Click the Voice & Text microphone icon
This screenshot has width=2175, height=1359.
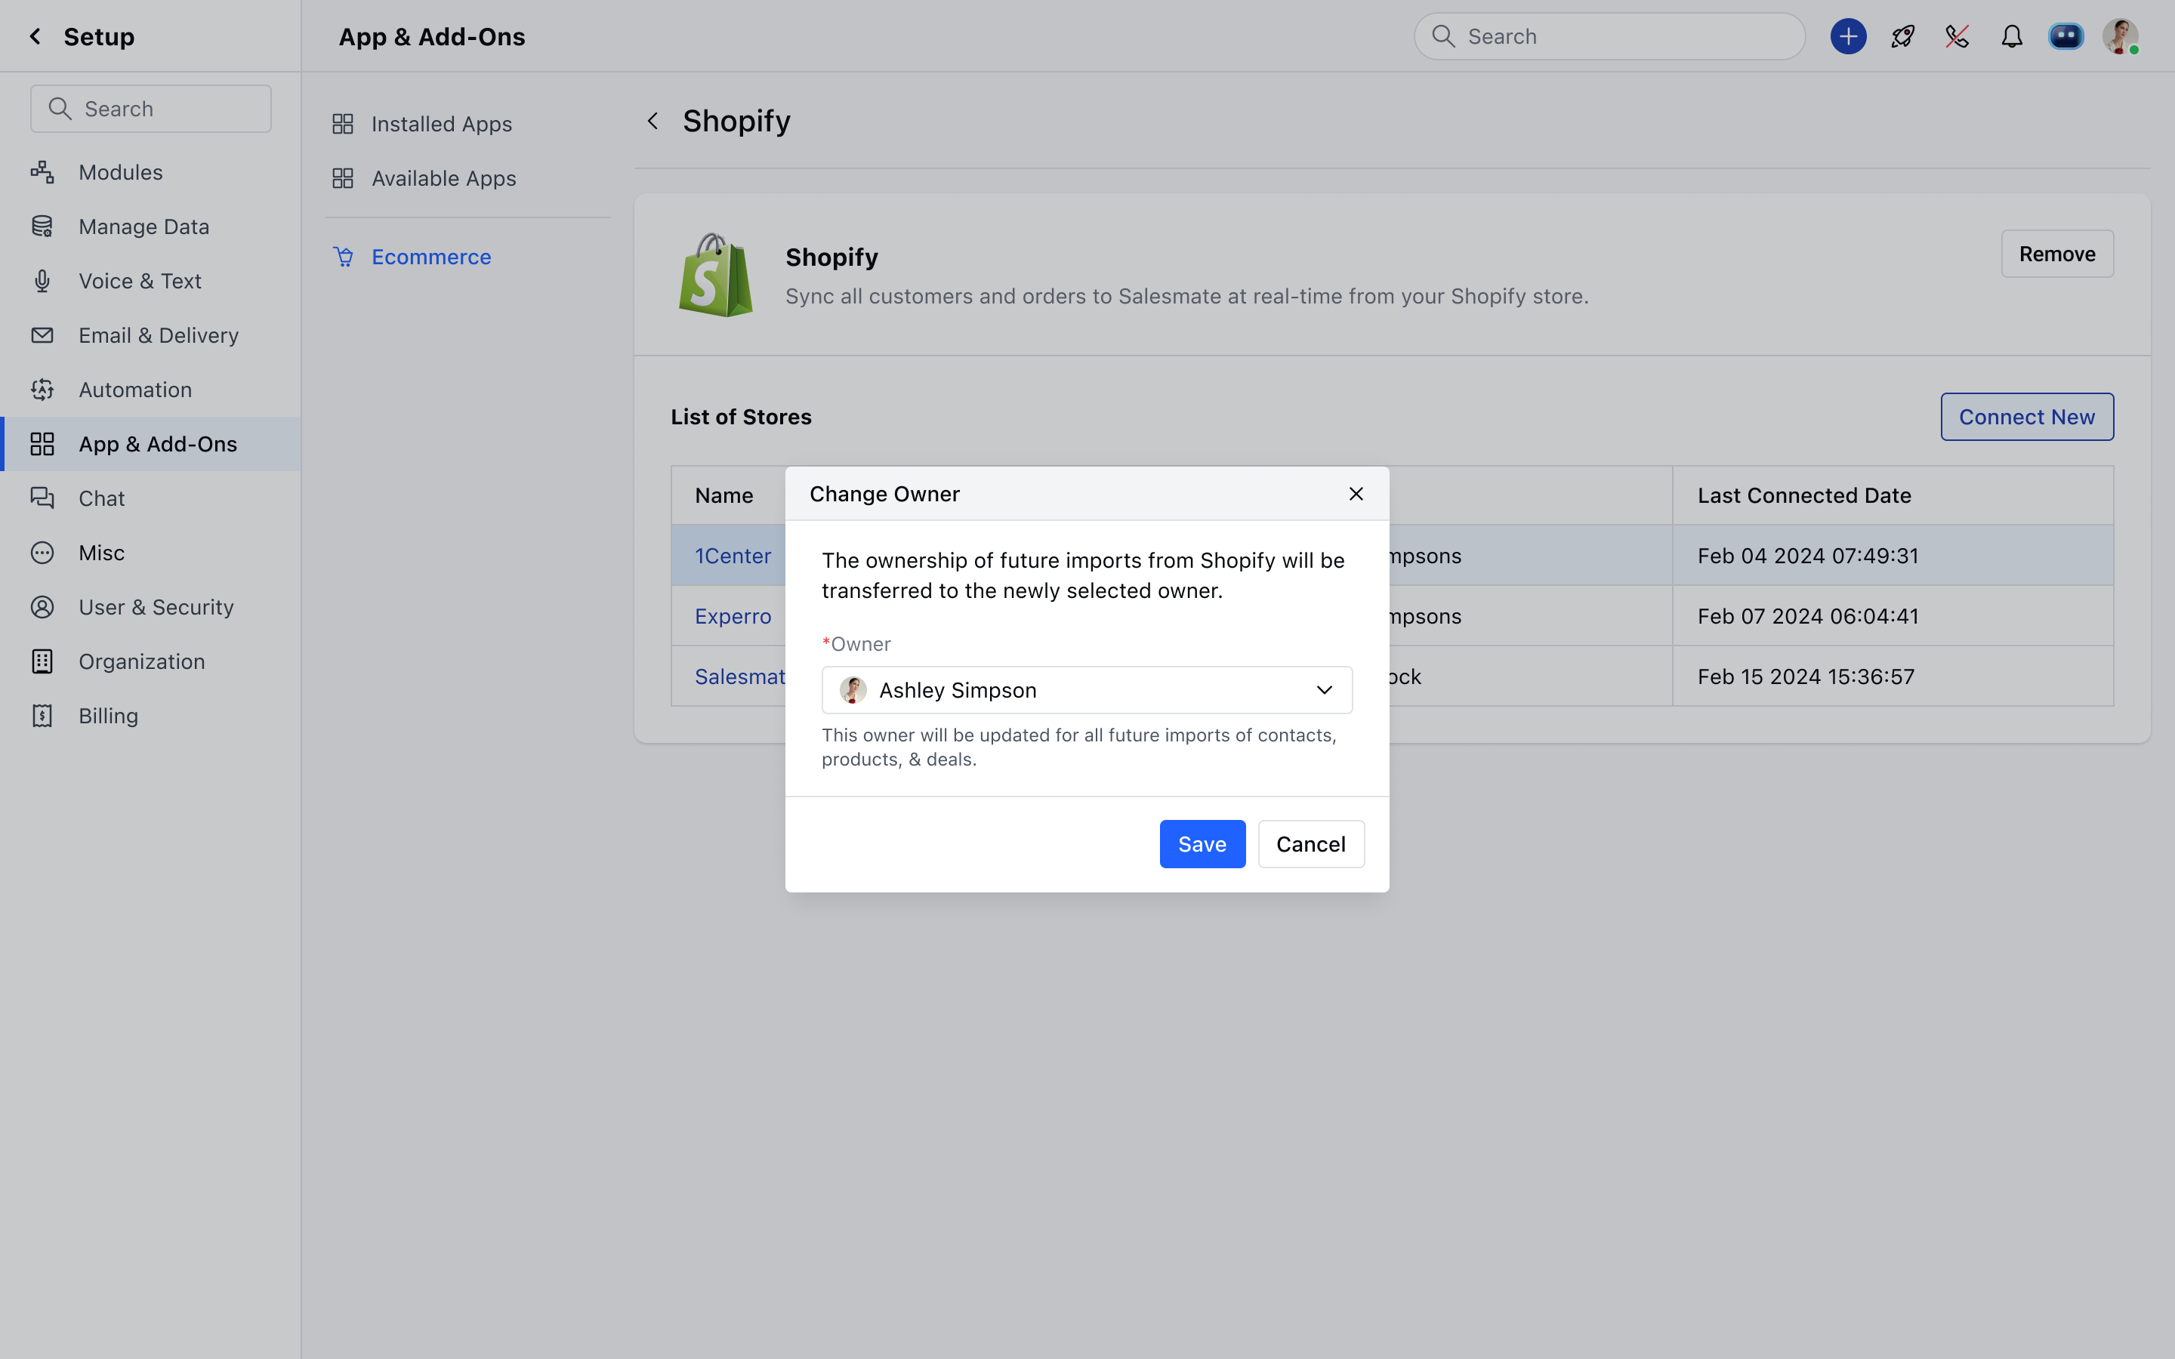[x=42, y=280]
